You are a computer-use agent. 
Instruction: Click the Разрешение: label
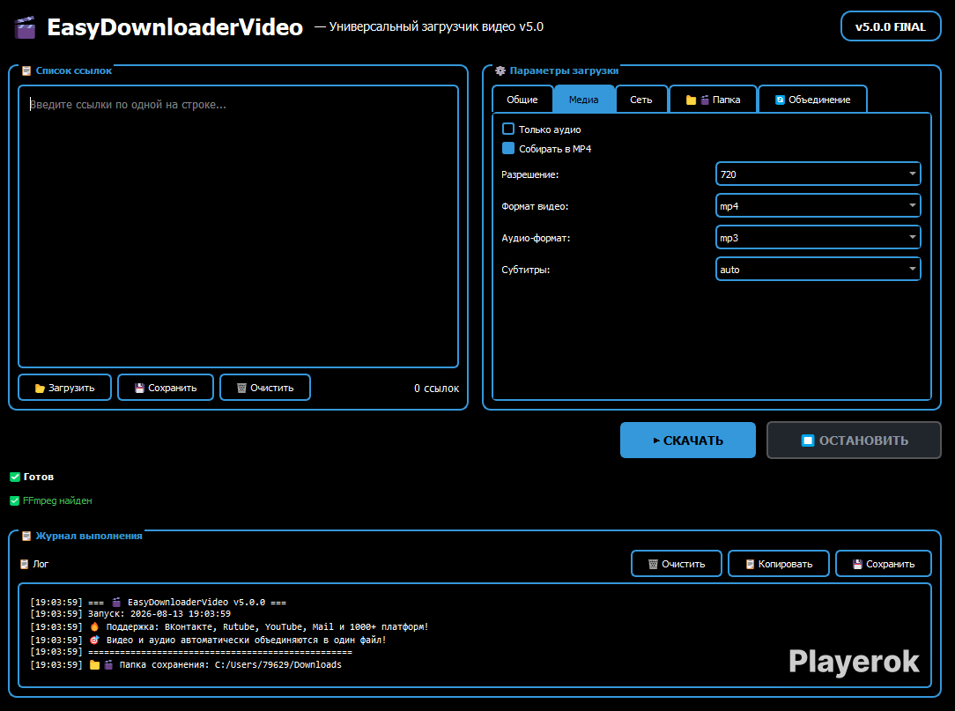(529, 174)
